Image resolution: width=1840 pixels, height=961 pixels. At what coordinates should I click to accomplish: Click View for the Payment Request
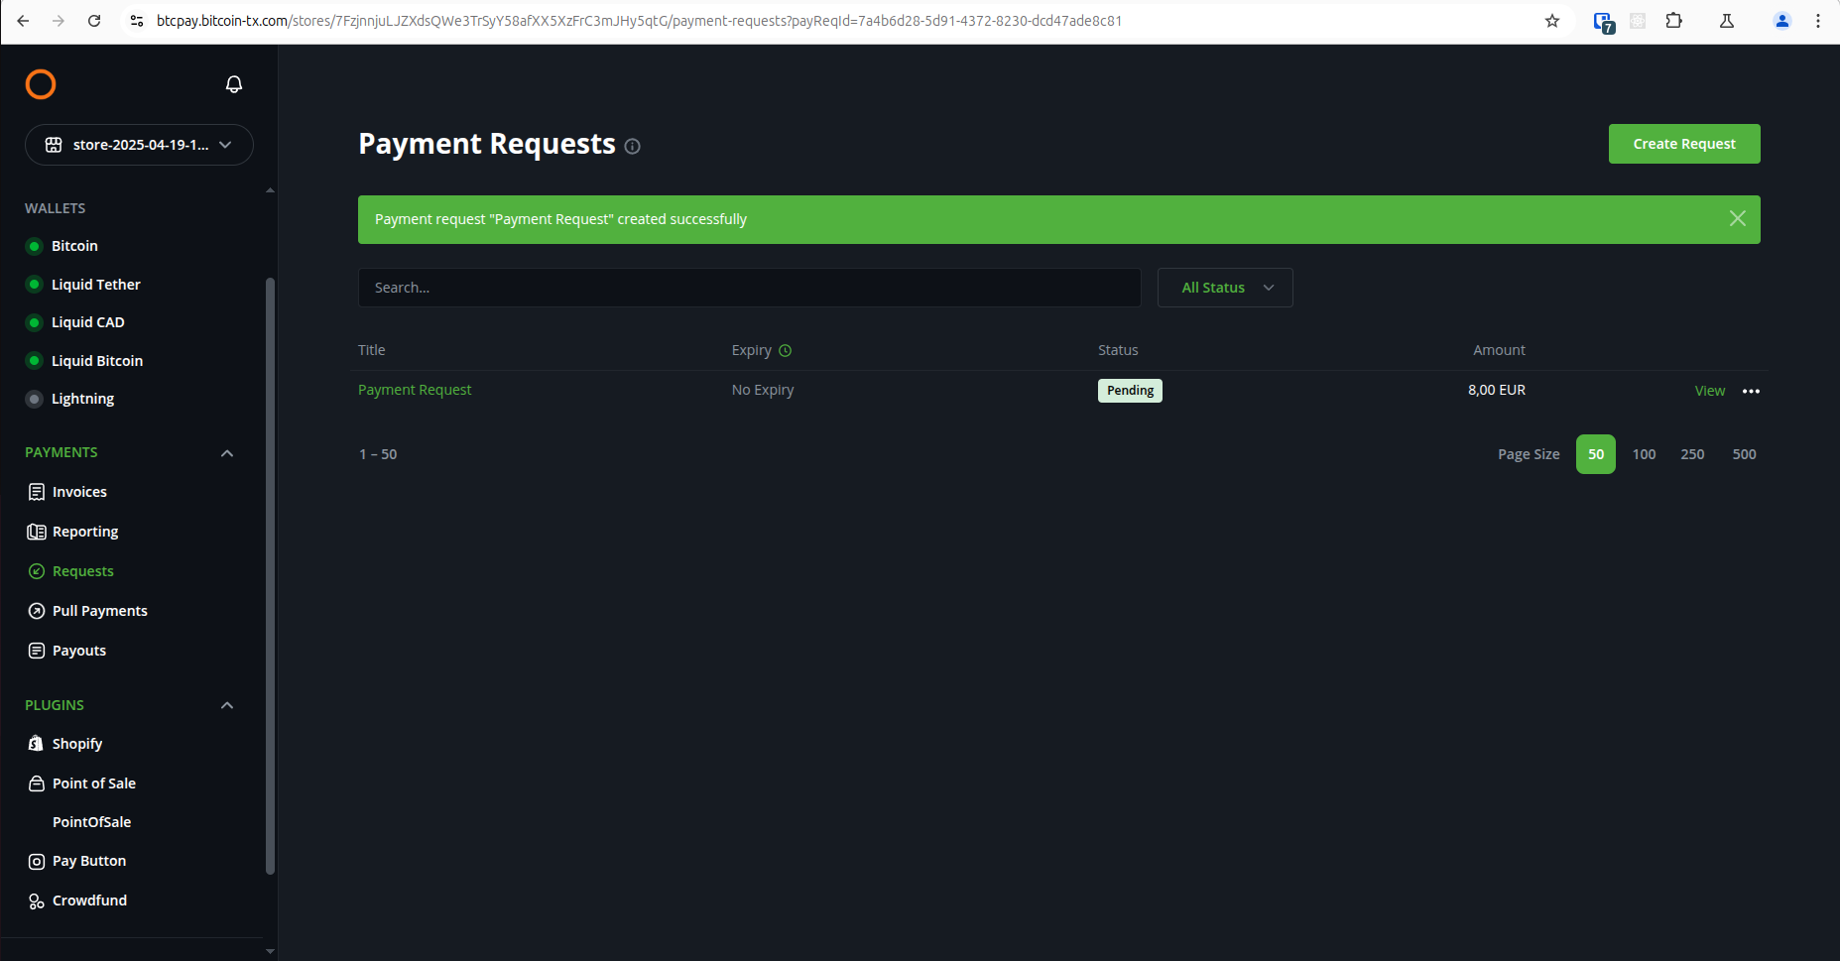[x=1710, y=391]
